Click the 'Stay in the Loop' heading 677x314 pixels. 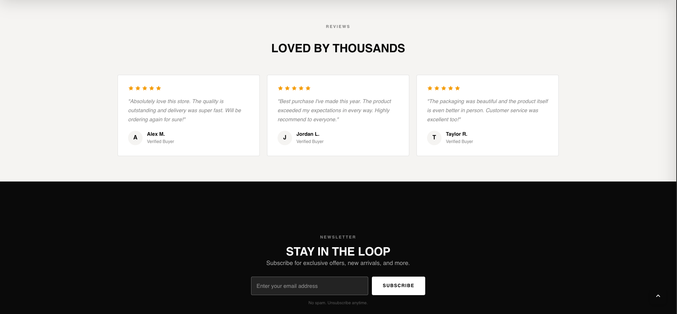338,251
